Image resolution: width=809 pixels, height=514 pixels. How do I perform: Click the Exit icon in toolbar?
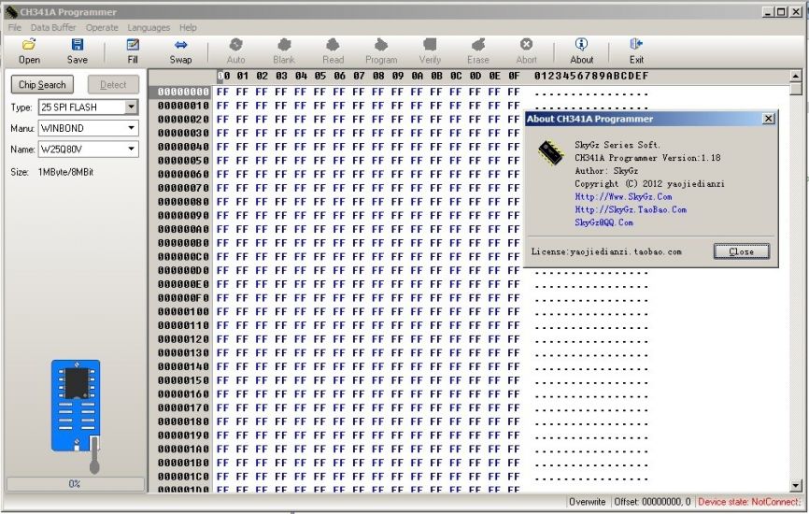click(x=636, y=45)
